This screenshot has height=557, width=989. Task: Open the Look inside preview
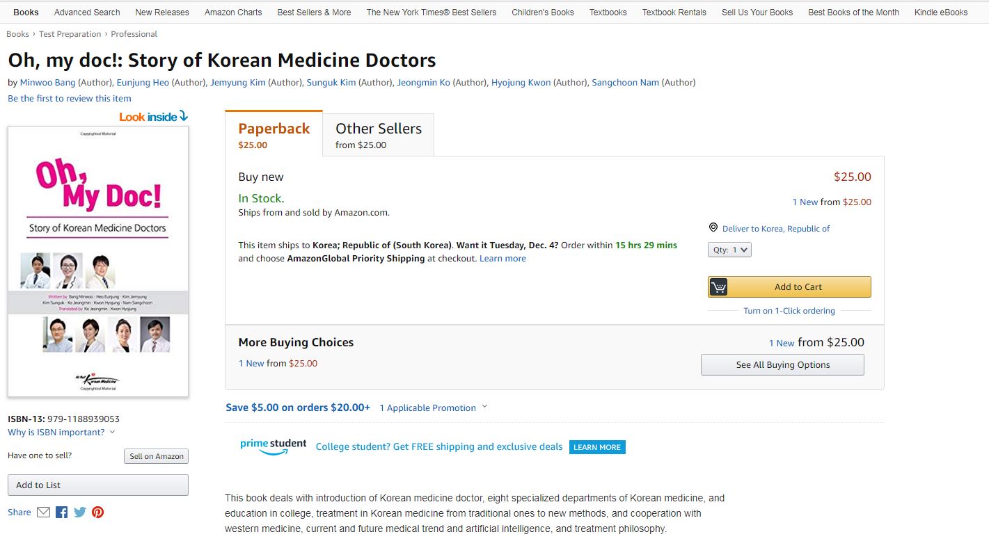153,117
